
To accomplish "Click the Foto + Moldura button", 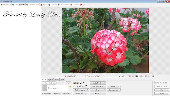I will [49, 83].
